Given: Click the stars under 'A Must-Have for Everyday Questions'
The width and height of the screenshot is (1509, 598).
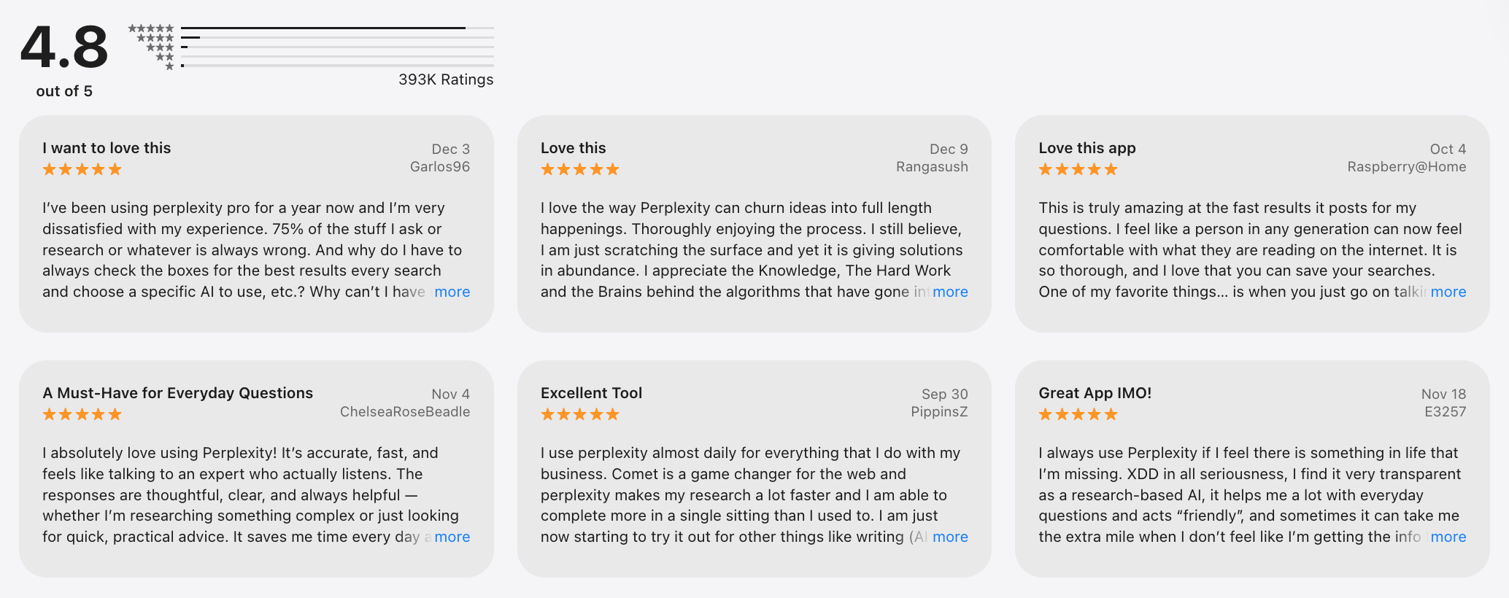Looking at the screenshot, I should click(82, 413).
